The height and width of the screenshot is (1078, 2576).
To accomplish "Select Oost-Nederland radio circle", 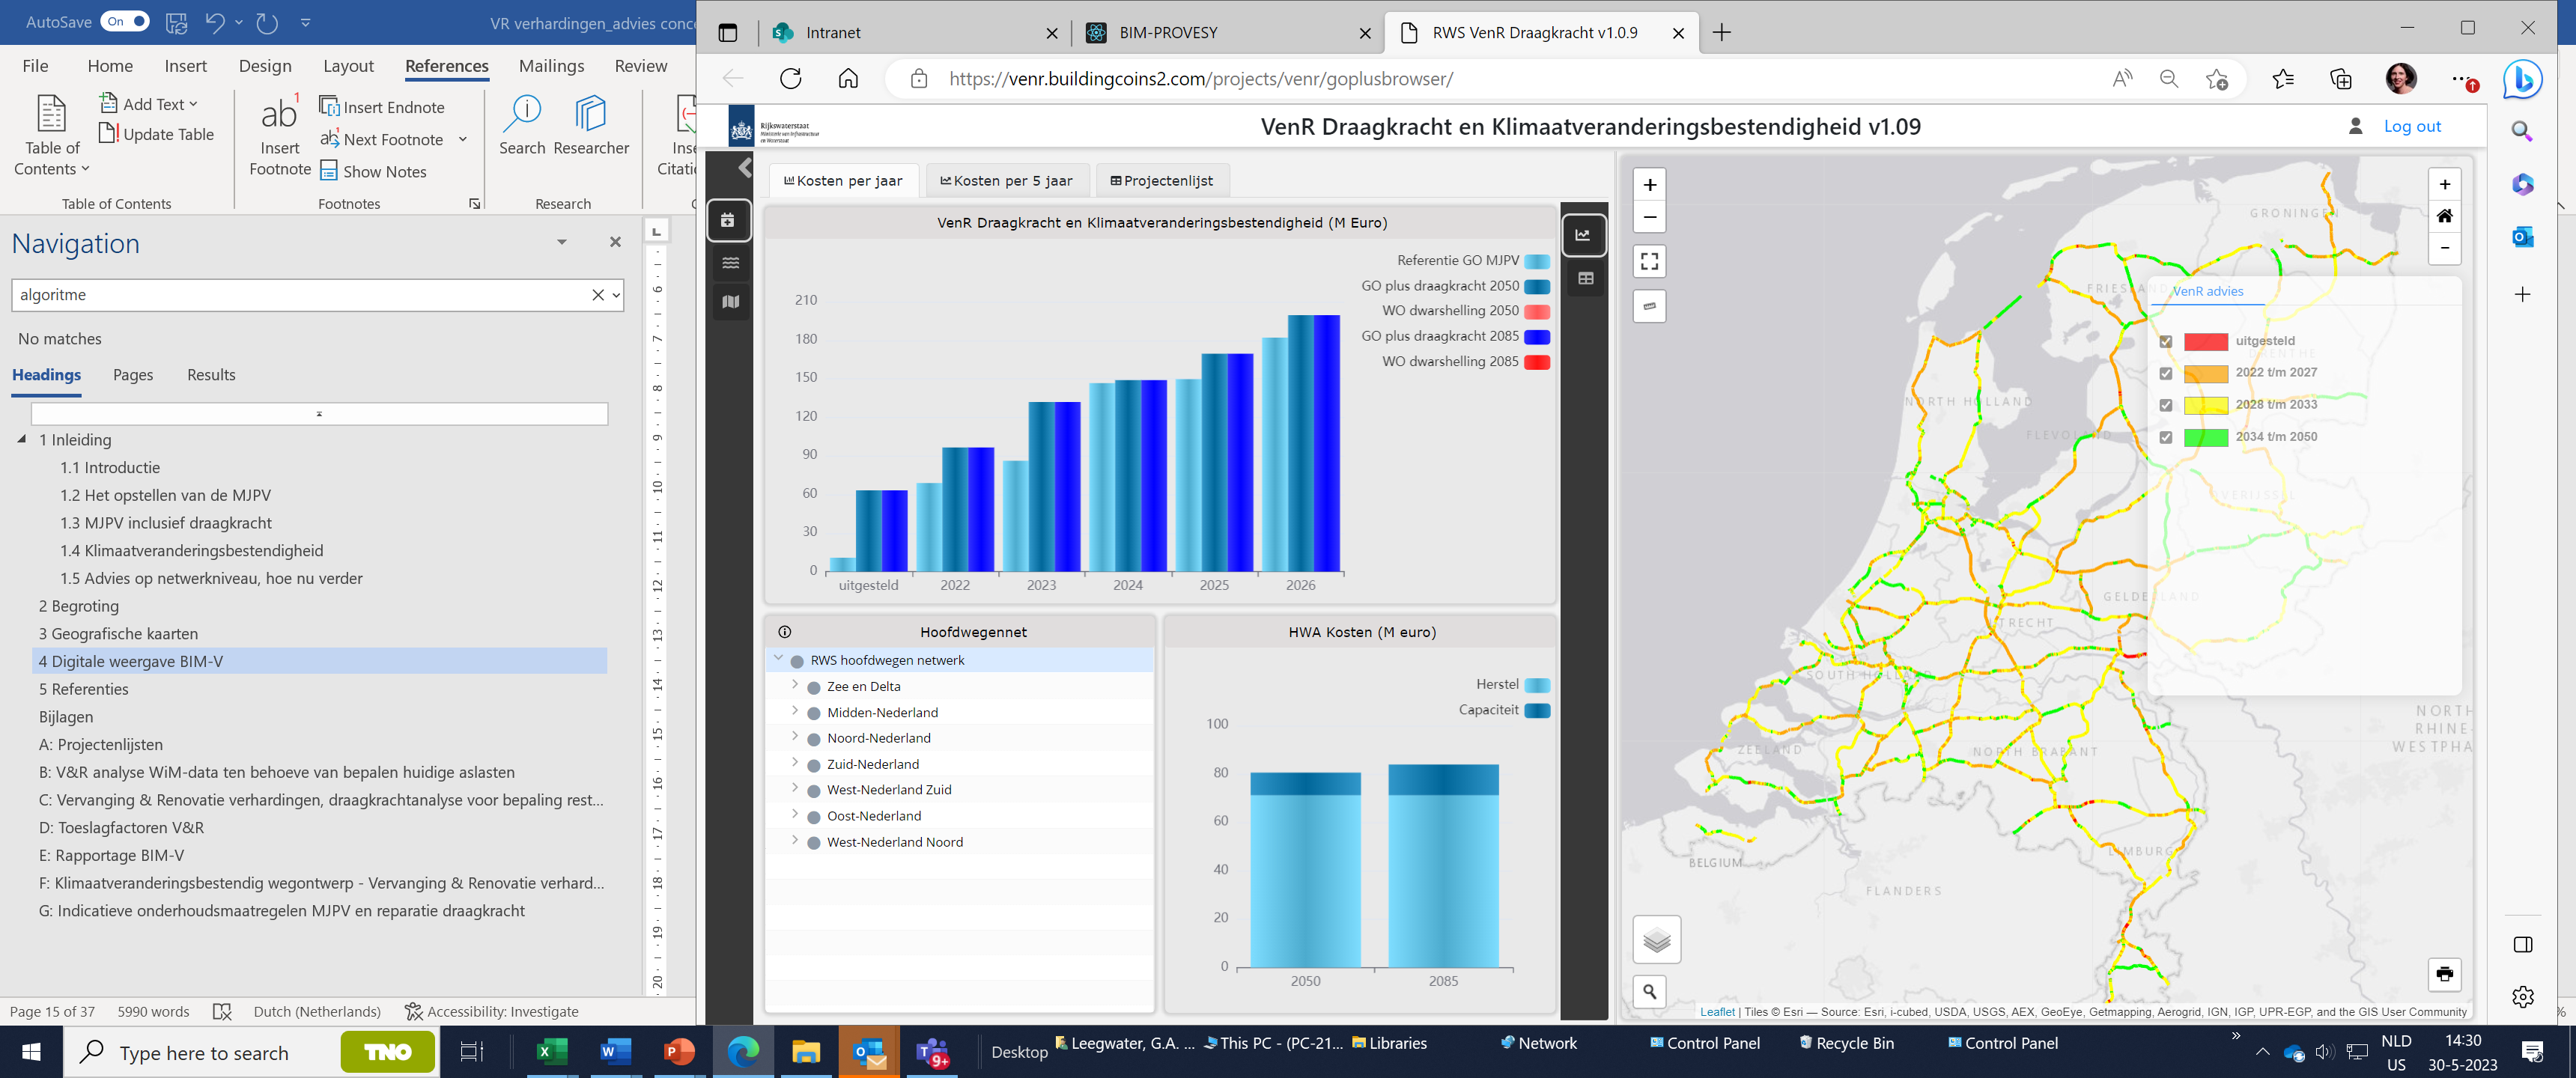I will 814,817.
